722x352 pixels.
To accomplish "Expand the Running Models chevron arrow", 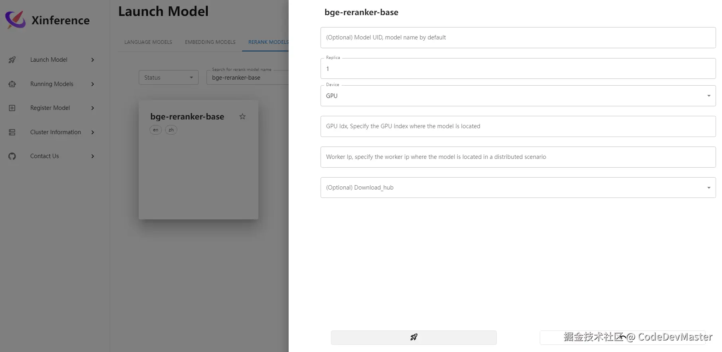I will (92, 84).
